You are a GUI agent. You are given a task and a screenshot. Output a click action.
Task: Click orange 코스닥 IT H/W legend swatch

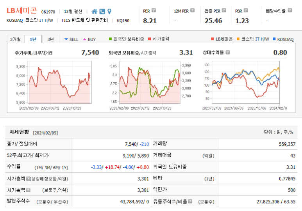tap(238, 39)
